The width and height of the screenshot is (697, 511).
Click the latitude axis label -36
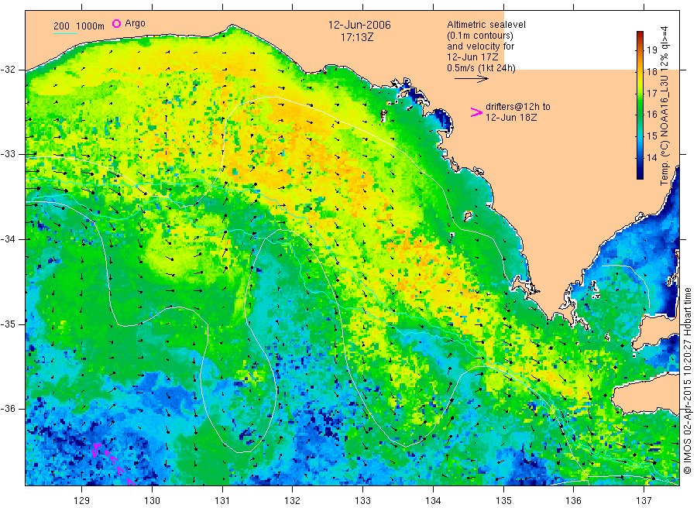click(x=8, y=408)
